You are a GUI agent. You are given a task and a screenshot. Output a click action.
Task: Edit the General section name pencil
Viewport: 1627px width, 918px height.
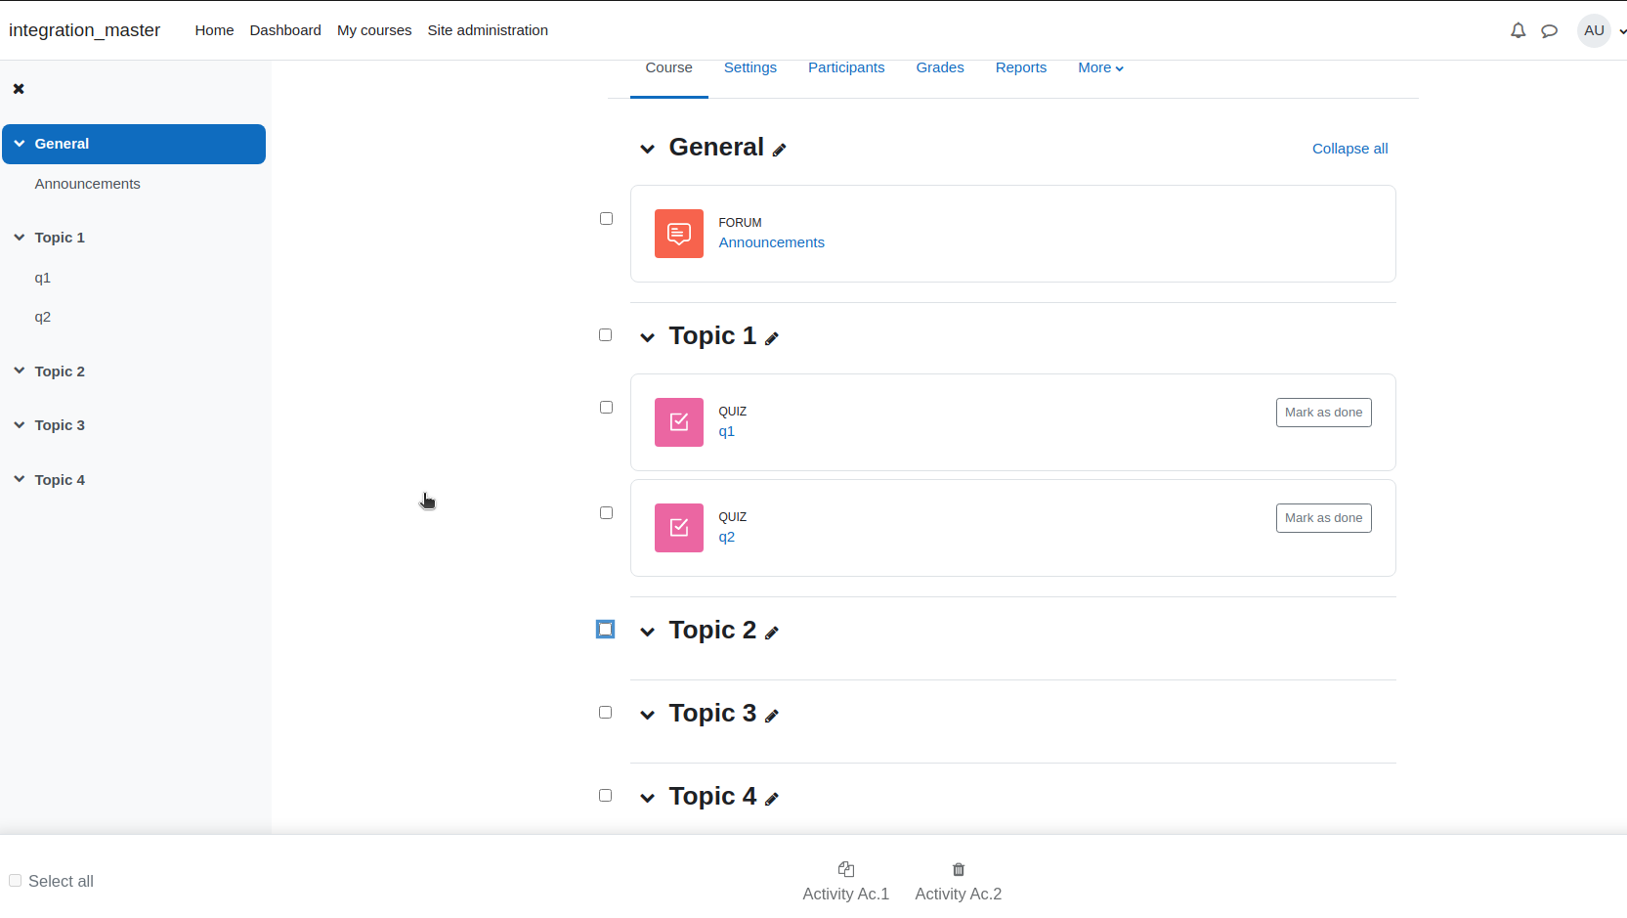pyautogui.click(x=779, y=150)
